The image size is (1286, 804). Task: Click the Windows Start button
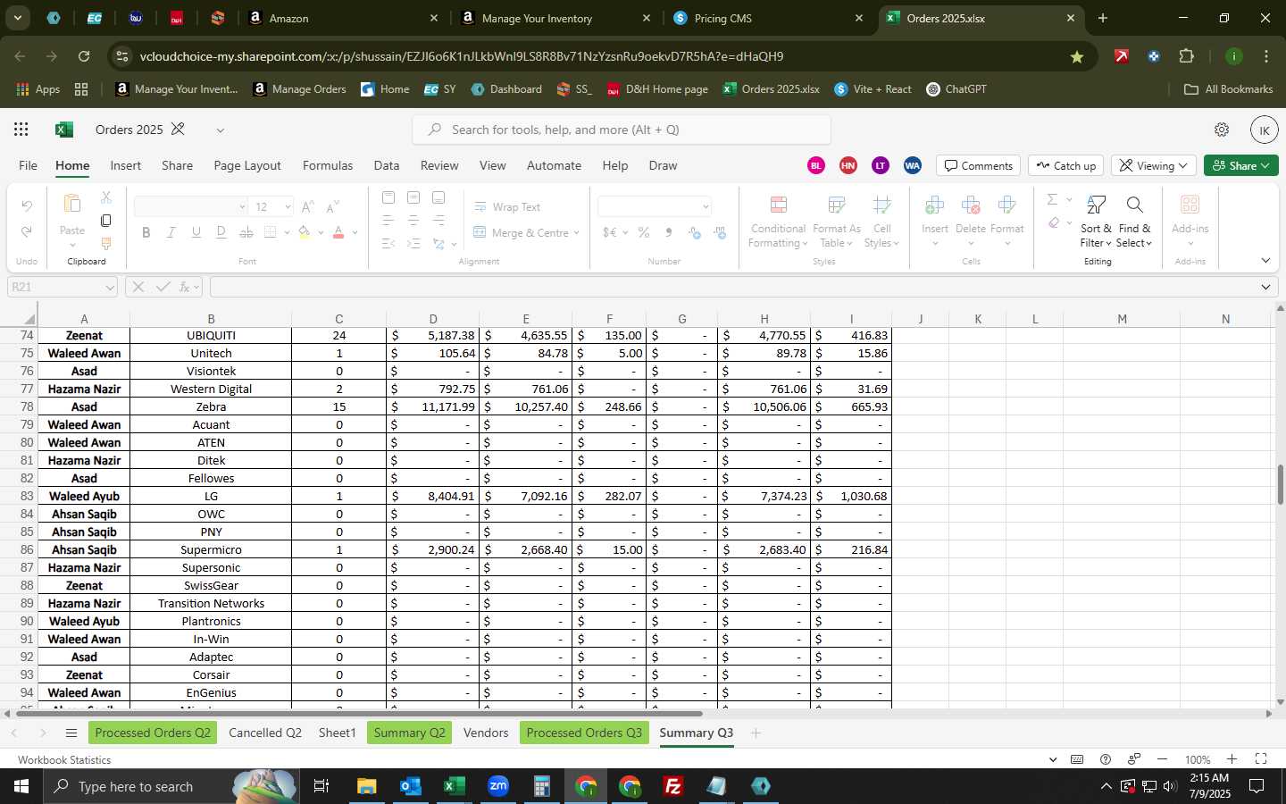click(x=21, y=786)
